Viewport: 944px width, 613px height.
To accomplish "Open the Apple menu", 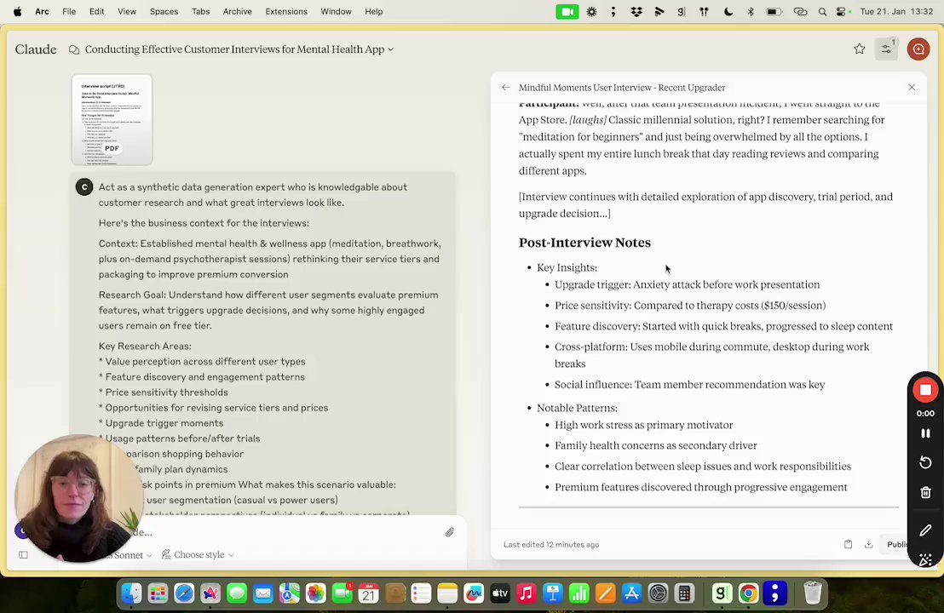I will click(17, 11).
